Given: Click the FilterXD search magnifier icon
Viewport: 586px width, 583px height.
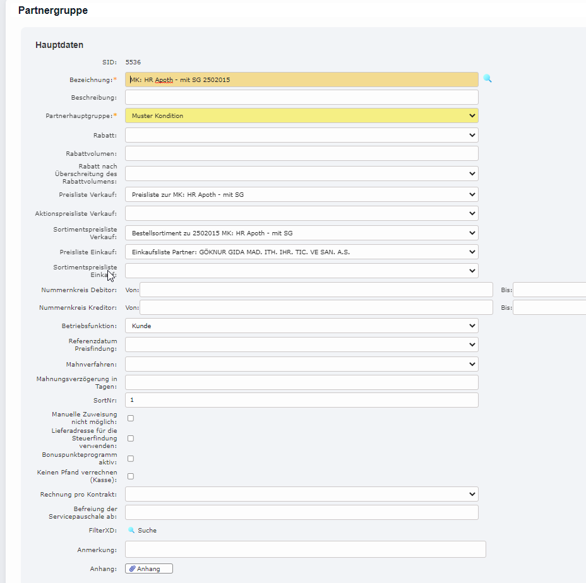Looking at the screenshot, I should [131, 531].
